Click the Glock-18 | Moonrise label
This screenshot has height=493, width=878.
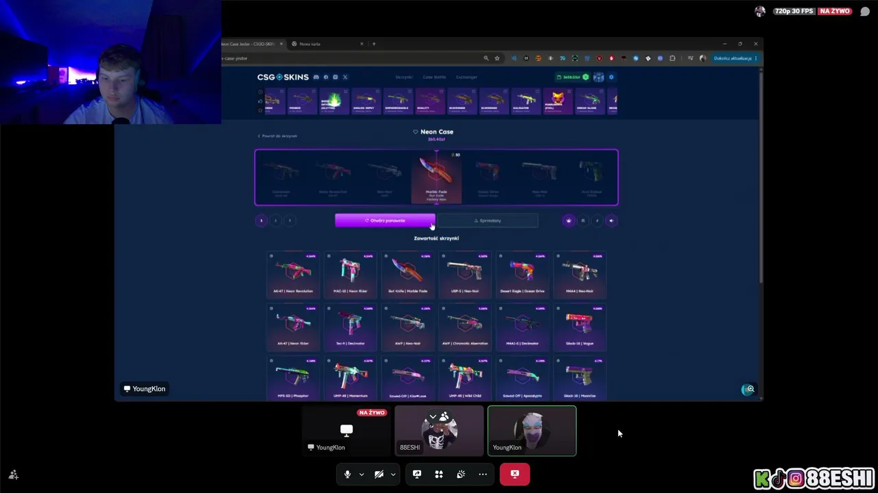580,396
